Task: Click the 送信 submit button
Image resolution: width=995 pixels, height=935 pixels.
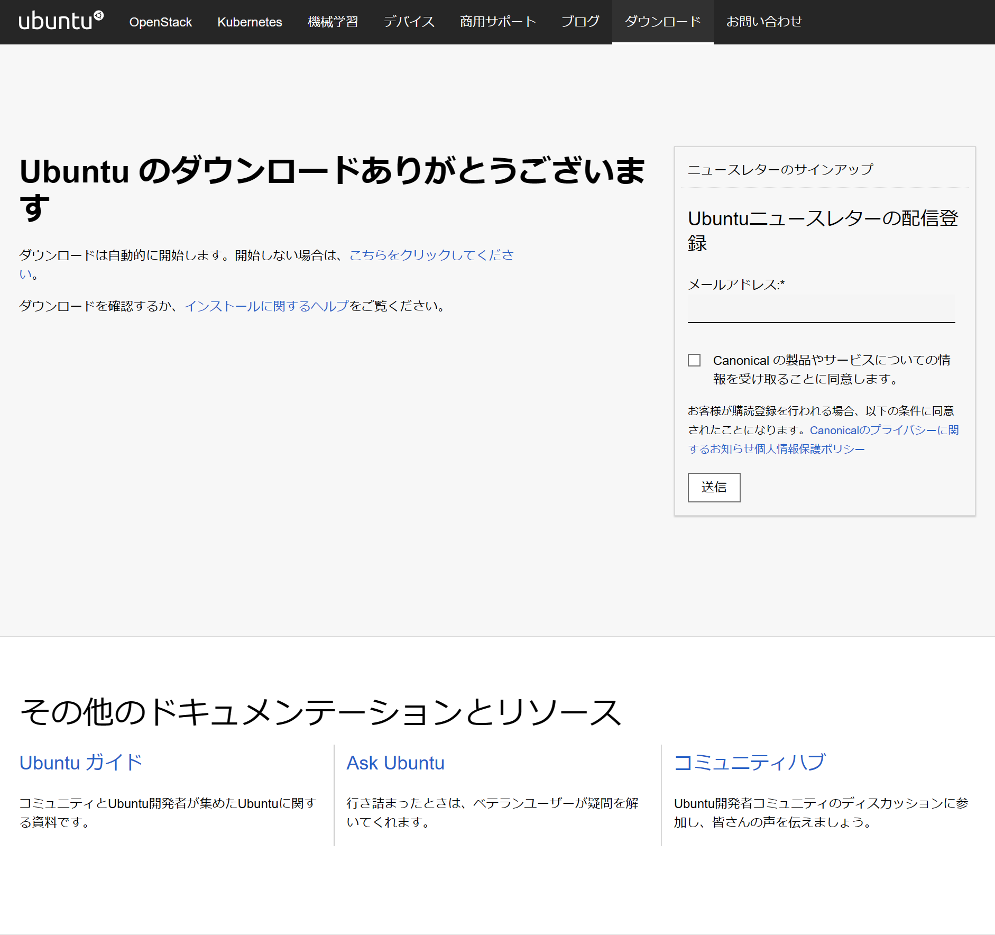Action: click(714, 487)
